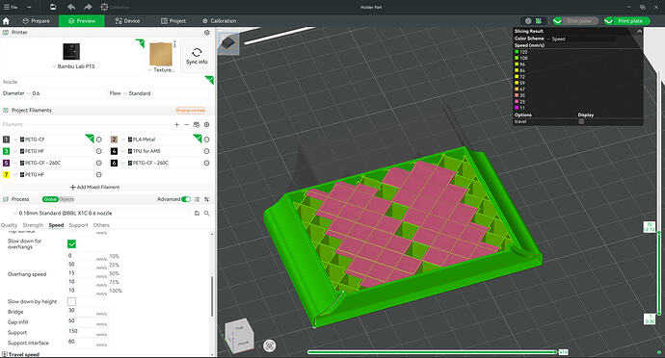Click the AMS sync filaments icon
This screenshot has width=665, height=358.
point(197,124)
